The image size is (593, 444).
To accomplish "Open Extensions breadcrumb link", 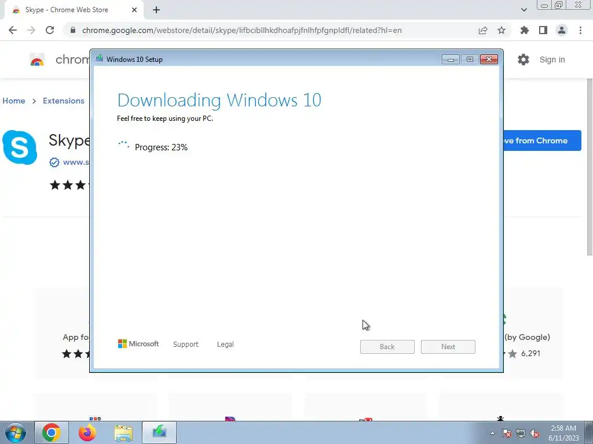I will (64, 101).
